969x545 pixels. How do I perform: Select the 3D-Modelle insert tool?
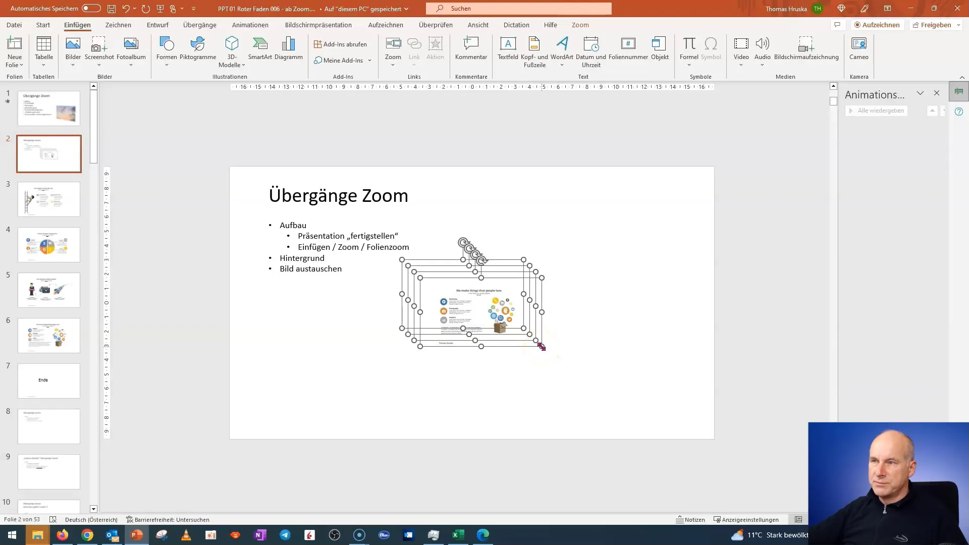click(232, 50)
